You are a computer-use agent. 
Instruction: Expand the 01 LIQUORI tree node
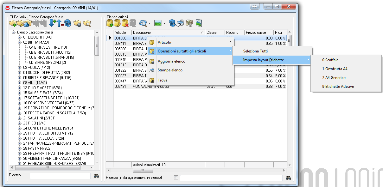(x=20, y=37)
